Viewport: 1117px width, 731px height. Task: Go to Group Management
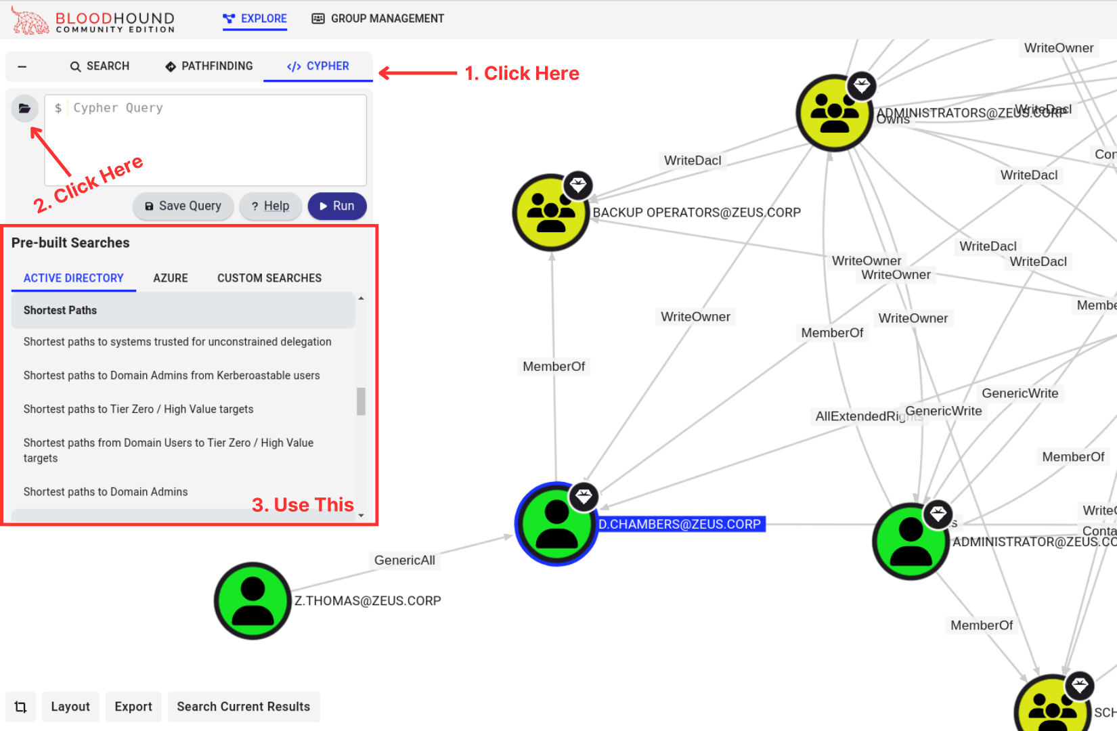click(378, 19)
